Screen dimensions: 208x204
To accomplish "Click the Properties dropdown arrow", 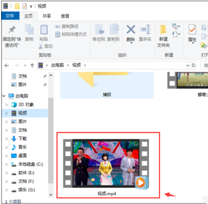I will pyautogui.click(x=193, y=43).
